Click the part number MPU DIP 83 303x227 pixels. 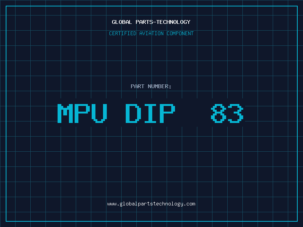150,113
